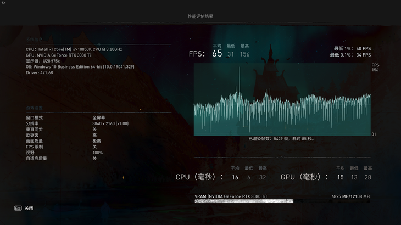Click the 分辨率 3840 x 2160 value
The width and height of the screenshot is (401, 225).
pos(110,123)
